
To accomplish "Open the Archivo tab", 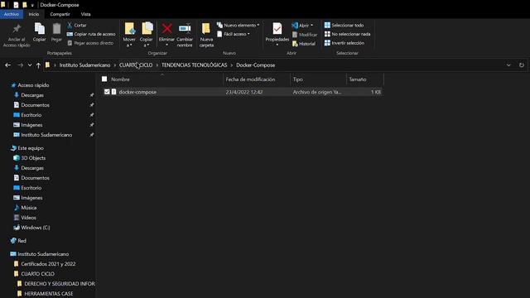I will [x=12, y=14].
